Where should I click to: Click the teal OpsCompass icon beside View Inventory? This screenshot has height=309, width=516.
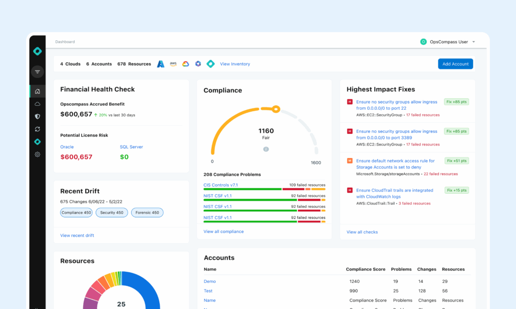(x=211, y=64)
